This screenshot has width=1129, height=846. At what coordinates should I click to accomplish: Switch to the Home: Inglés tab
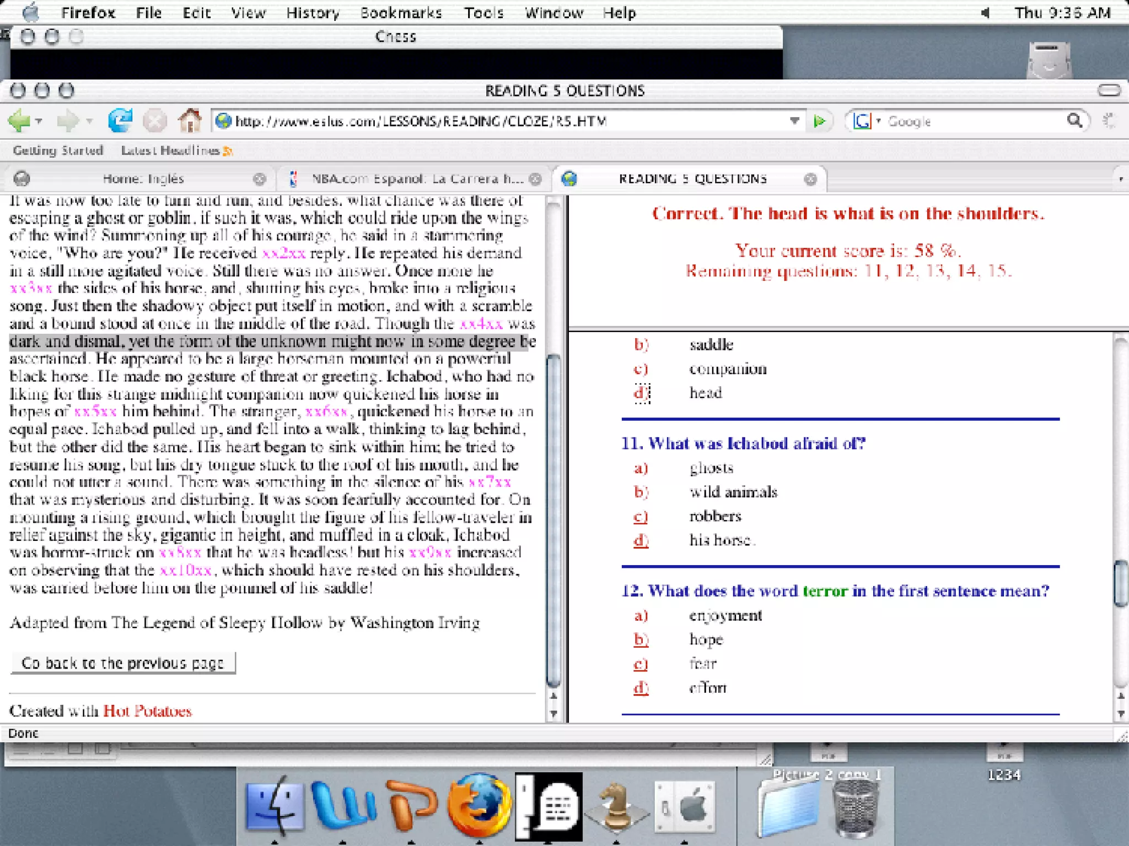point(143,178)
